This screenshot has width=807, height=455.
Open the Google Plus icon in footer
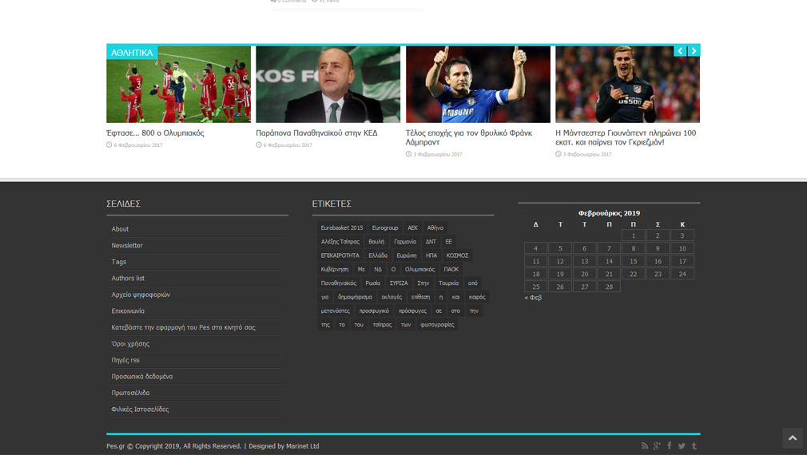pos(657,445)
